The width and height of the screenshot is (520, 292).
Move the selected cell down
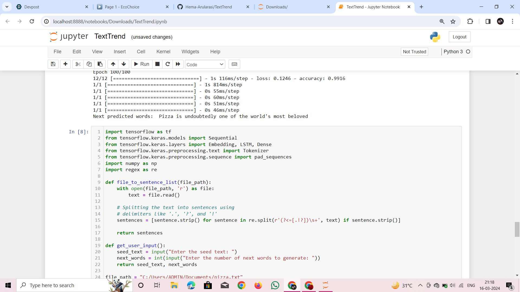click(124, 64)
